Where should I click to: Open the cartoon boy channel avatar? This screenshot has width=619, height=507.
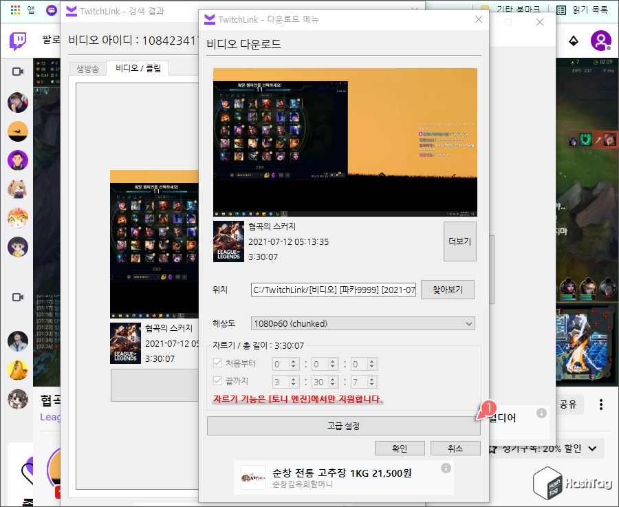18,247
